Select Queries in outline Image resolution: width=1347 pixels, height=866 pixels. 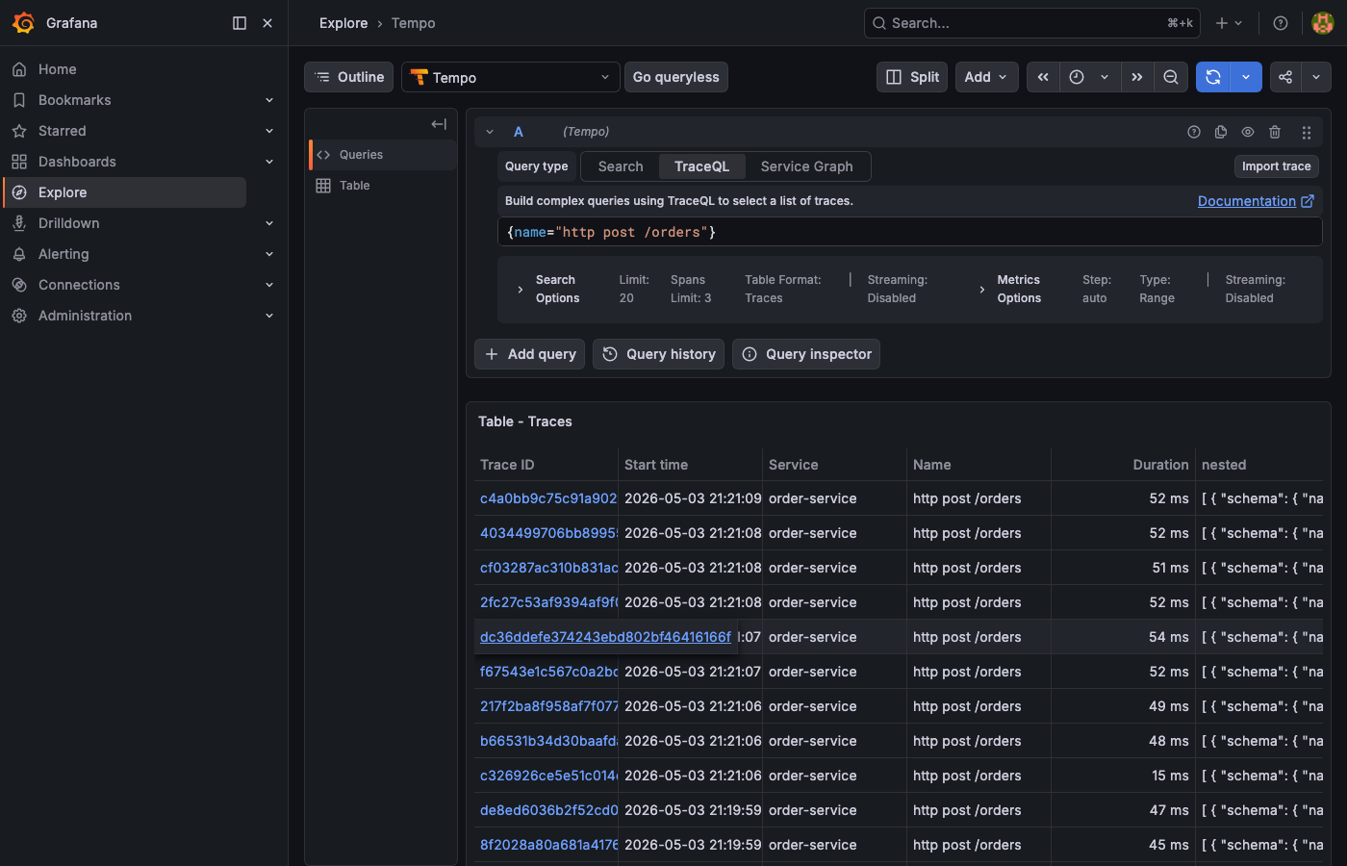coord(383,155)
